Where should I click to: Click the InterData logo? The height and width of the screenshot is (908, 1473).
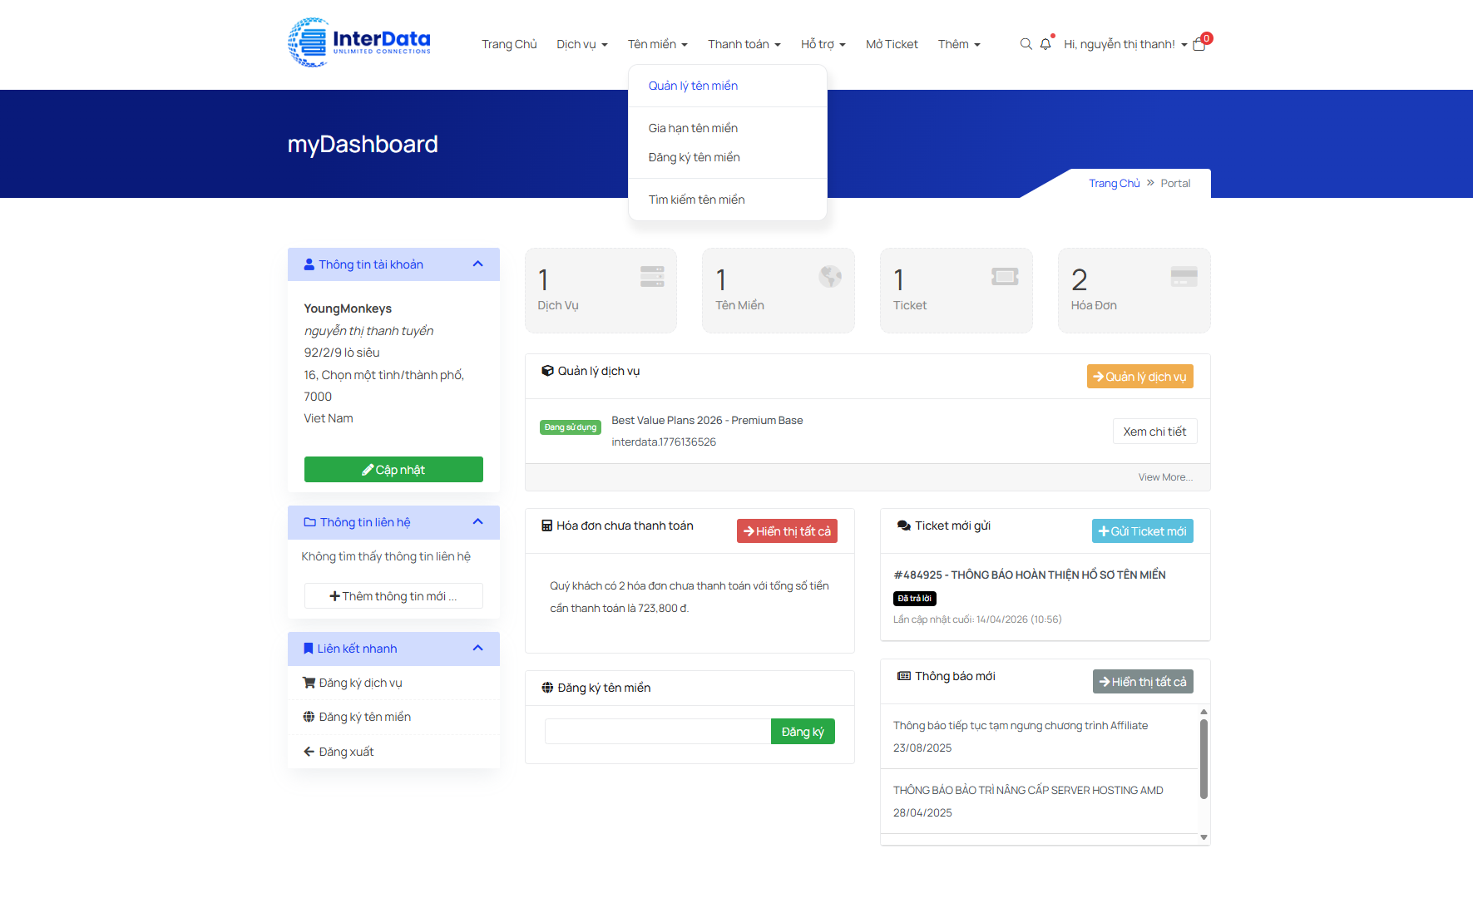[359, 42]
